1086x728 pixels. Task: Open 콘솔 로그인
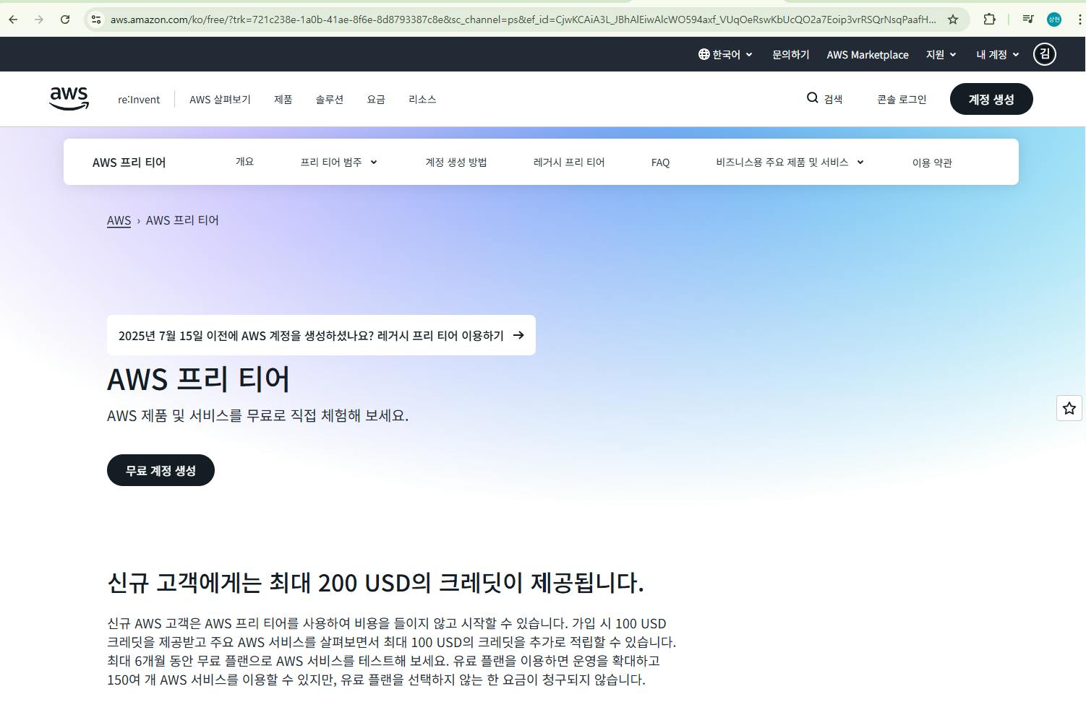(901, 99)
